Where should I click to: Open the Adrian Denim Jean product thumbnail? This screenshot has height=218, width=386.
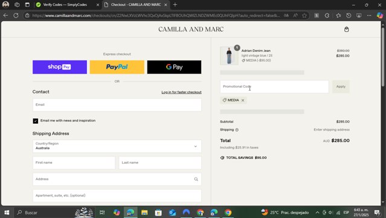(x=229, y=56)
